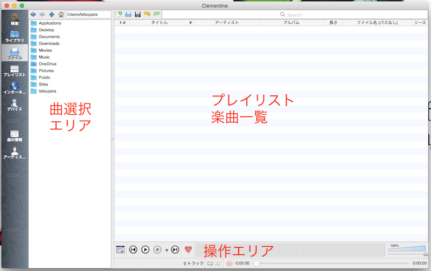
Task: Skip to the next track
Action: (175, 249)
